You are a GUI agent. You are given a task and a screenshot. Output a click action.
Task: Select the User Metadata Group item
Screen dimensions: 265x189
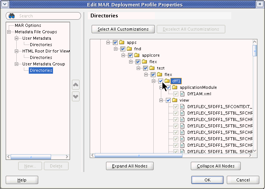point(44,64)
